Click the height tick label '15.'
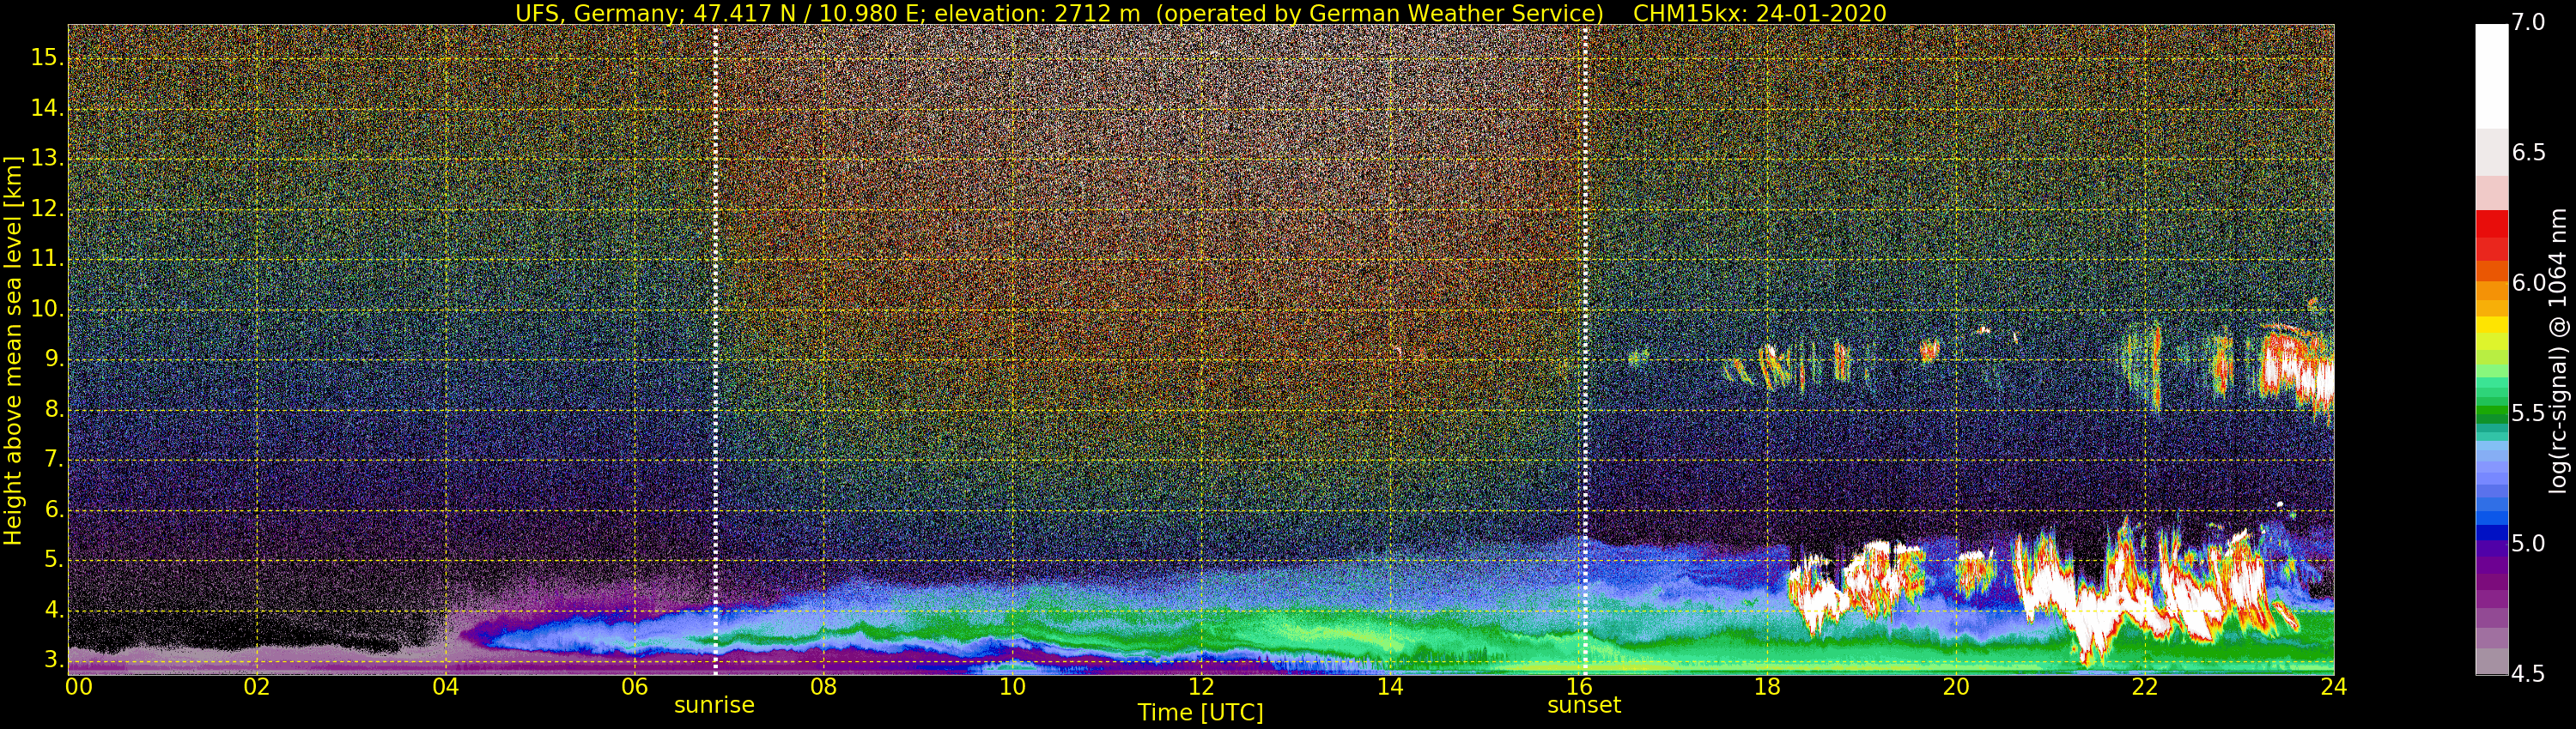Image resolution: width=2576 pixels, height=729 pixels. click(x=47, y=58)
